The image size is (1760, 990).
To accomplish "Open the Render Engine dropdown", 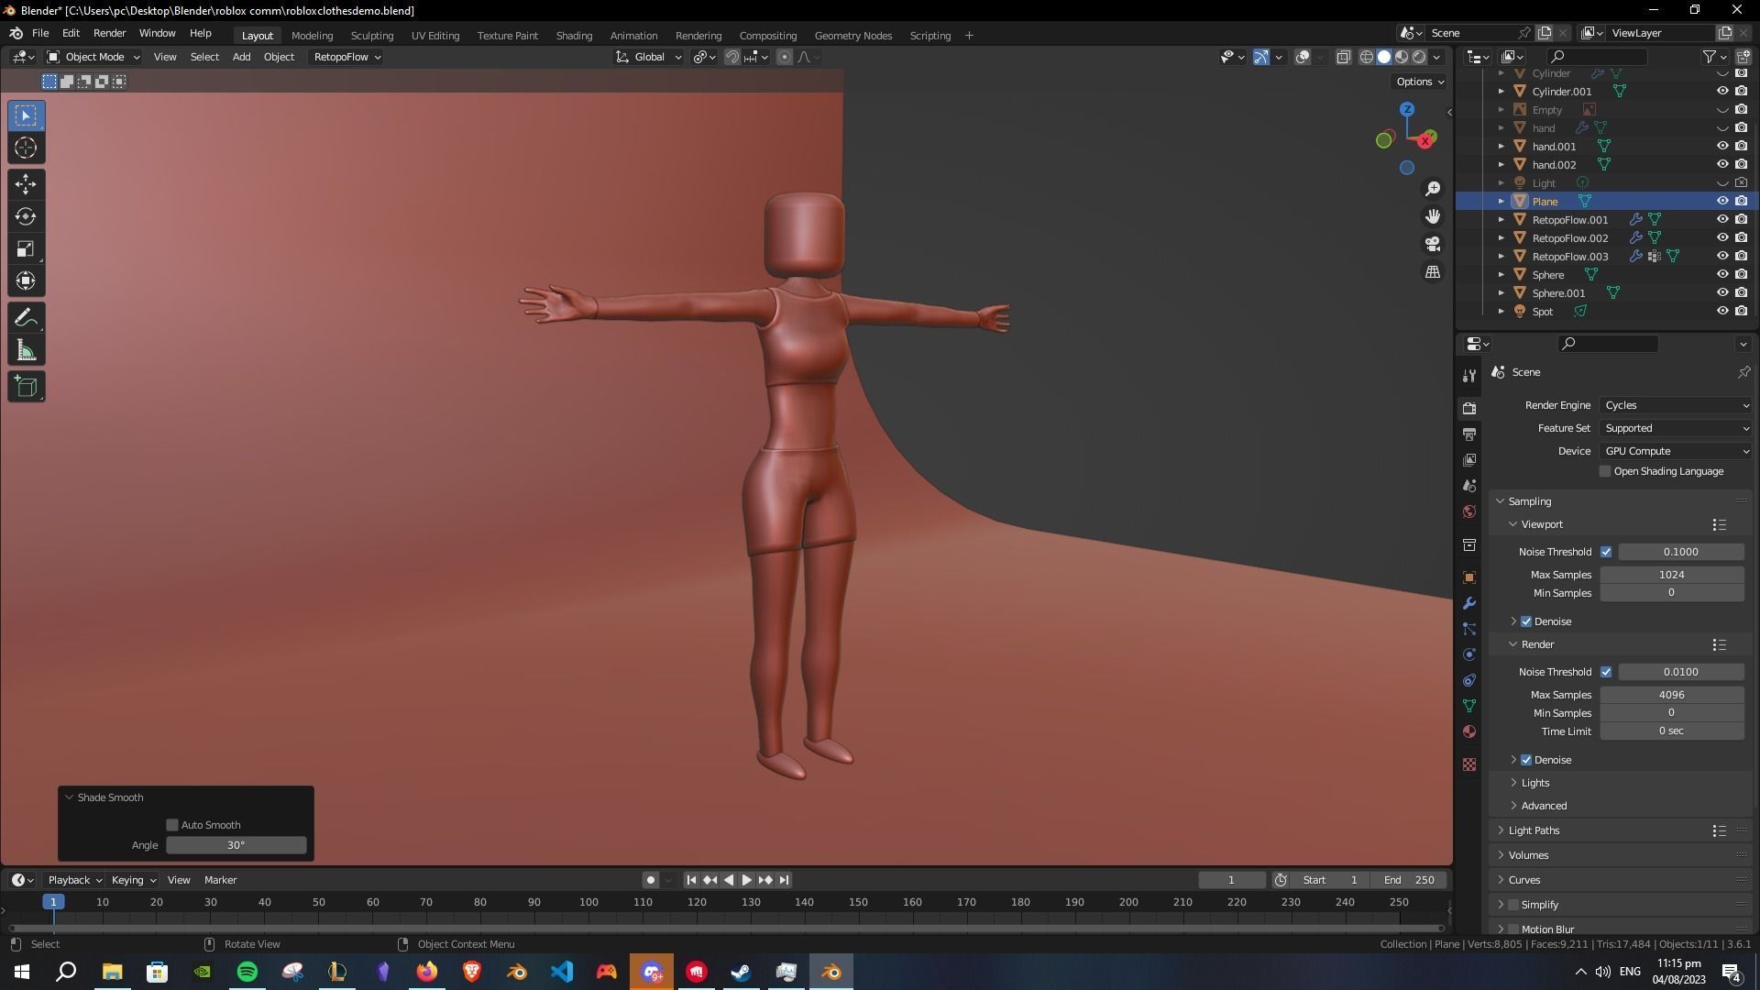I will click(x=1676, y=405).
